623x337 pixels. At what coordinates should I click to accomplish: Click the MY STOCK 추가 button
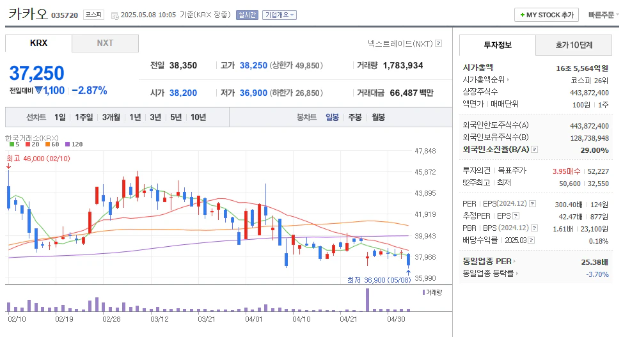pos(546,15)
